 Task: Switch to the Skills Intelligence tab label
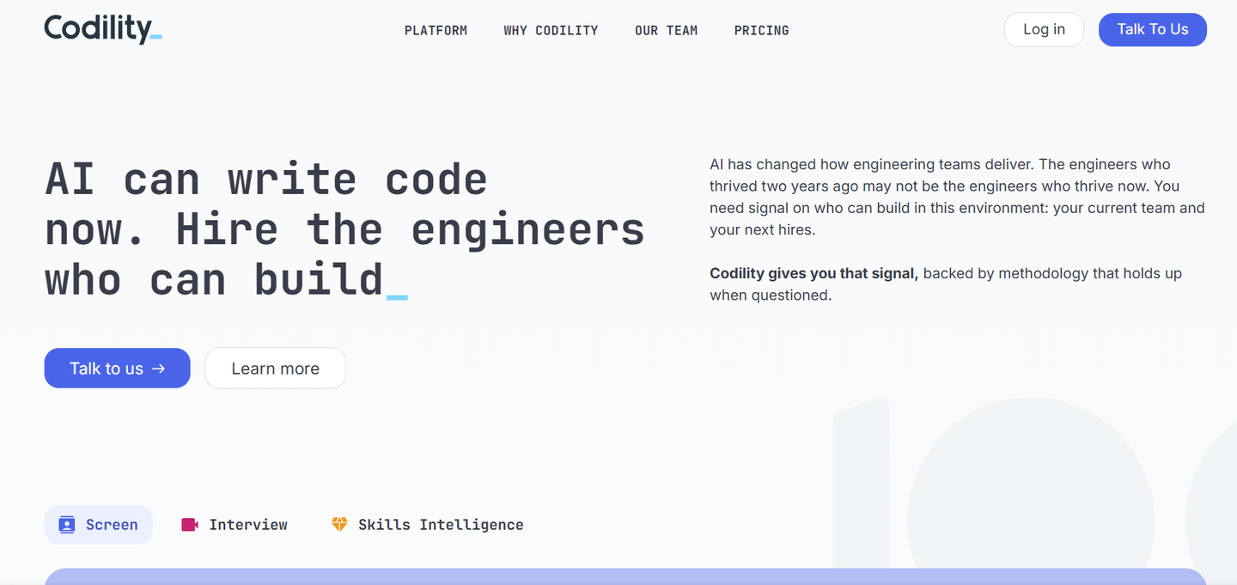pyautogui.click(x=441, y=525)
